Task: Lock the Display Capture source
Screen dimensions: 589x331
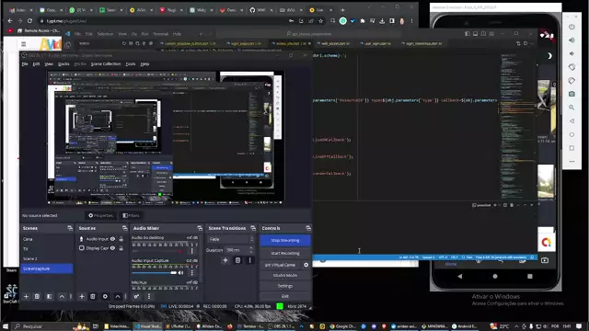Action: click(121, 248)
